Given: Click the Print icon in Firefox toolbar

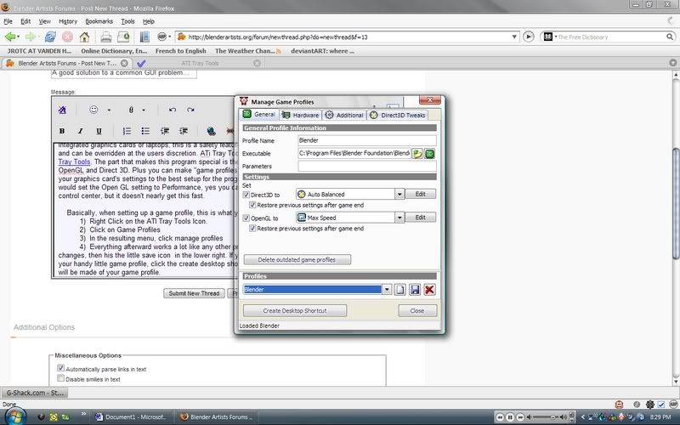Looking at the screenshot, I should (106, 37).
